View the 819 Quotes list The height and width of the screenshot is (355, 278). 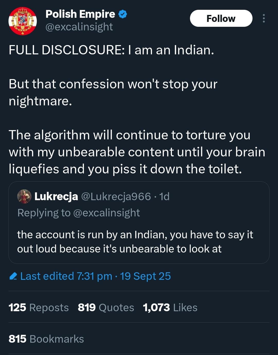coord(106,308)
